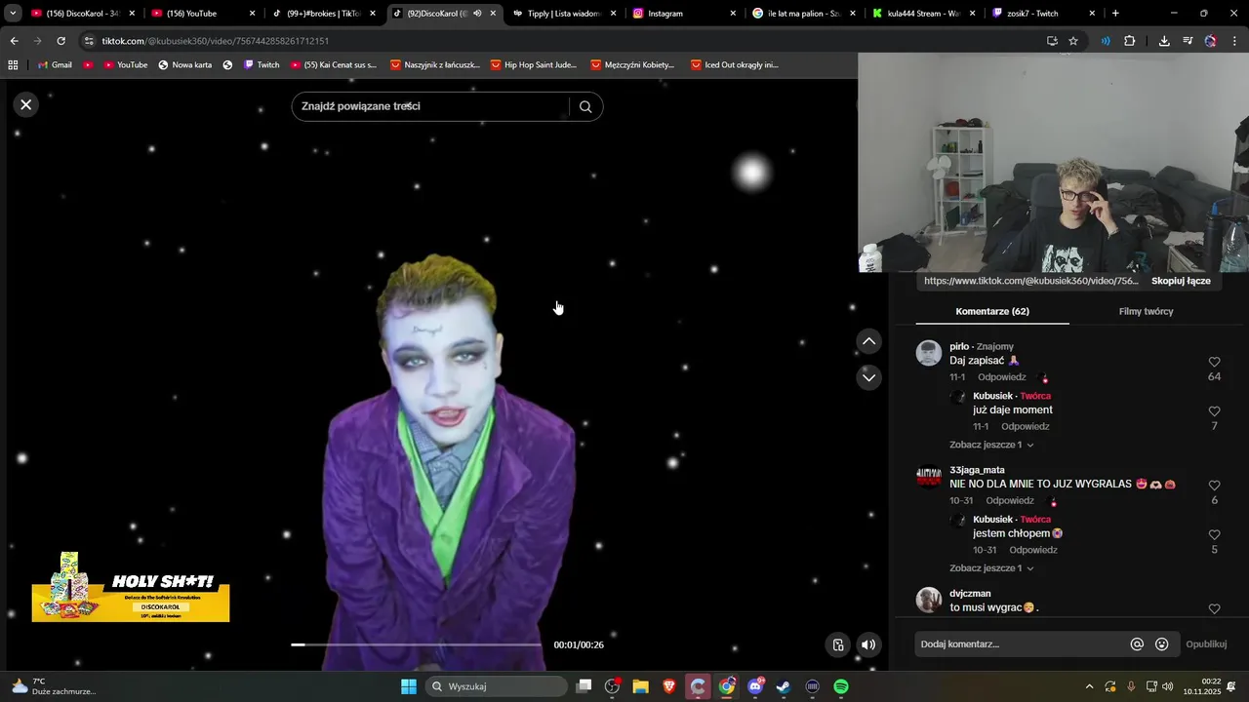
Task: Expand 'Zobacz jeszcze 1' under pirlo's thread
Action: tap(991, 445)
